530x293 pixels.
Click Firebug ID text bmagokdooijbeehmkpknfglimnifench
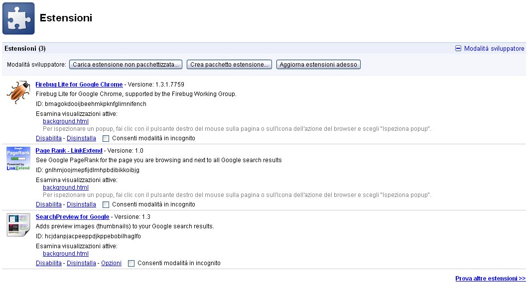(x=96, y=104)
